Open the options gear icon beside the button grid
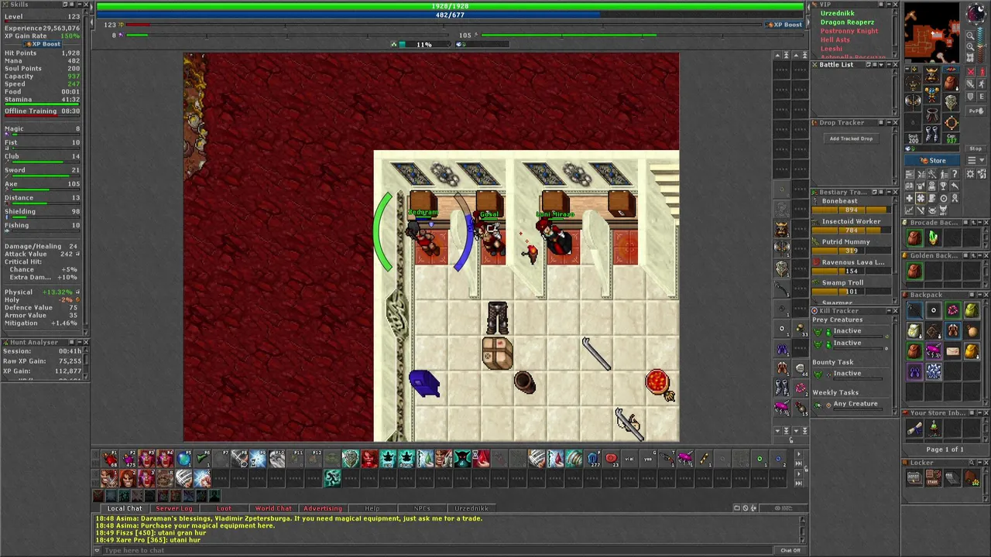Screen dimensions: 991x557 click(x=969, y=173)
